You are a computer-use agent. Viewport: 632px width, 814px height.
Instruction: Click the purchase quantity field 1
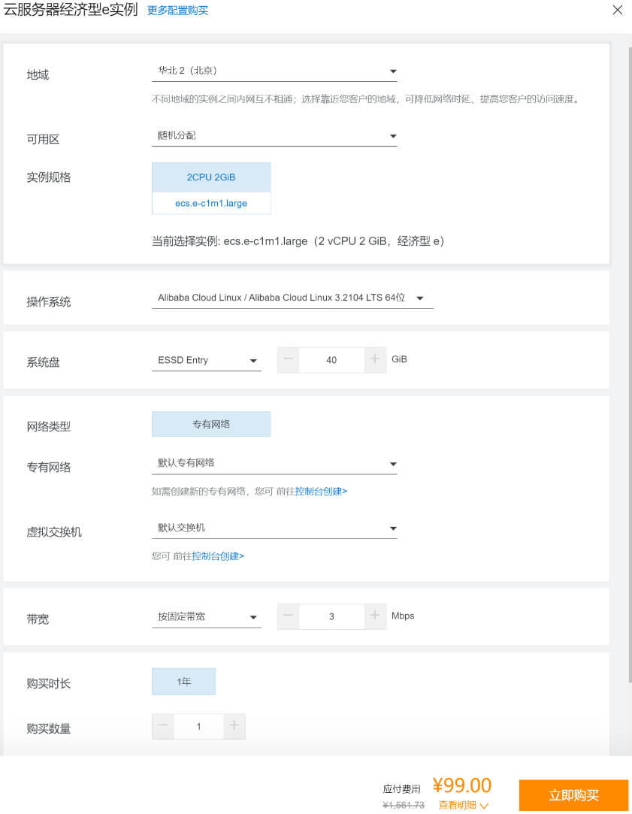(198, 726)
